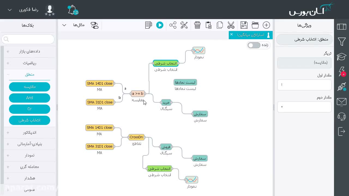Click the floppy disk save icon

(244, 25)
